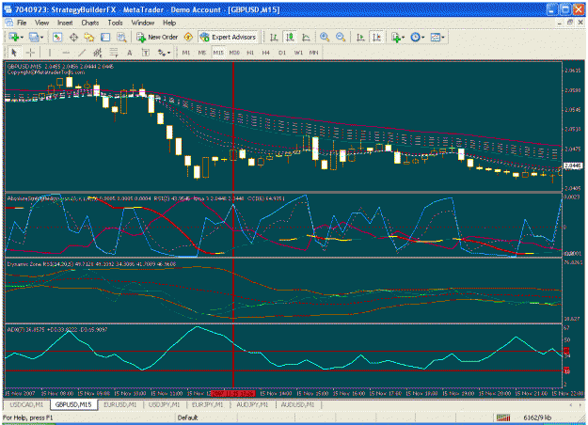This screenshot has width=588, height=425.
Task: Select the text tool A
Action: point(130,53)
